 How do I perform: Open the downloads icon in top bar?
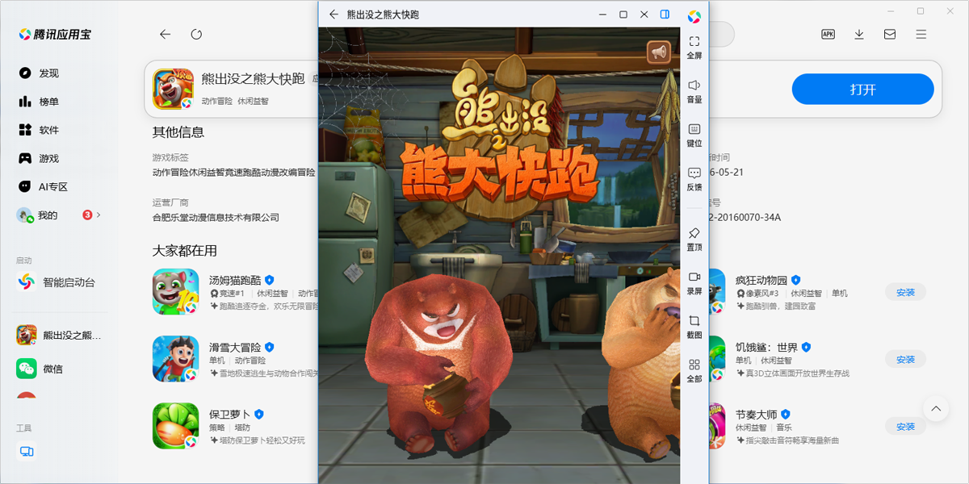859,34
